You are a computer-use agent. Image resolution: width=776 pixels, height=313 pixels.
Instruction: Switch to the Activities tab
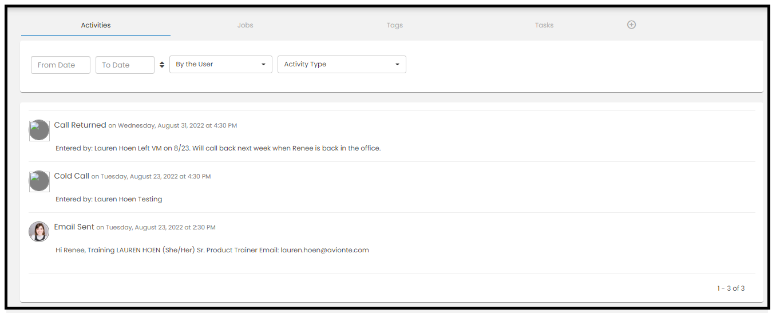point(96,25)
